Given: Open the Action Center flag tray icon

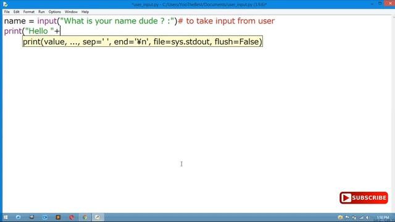Looking at the screenshot, I should (347, 218).
